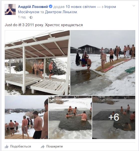This screenshot has height=151, width=139.
Task: Click the blue verified badge icon
Action: click(51, 6)
